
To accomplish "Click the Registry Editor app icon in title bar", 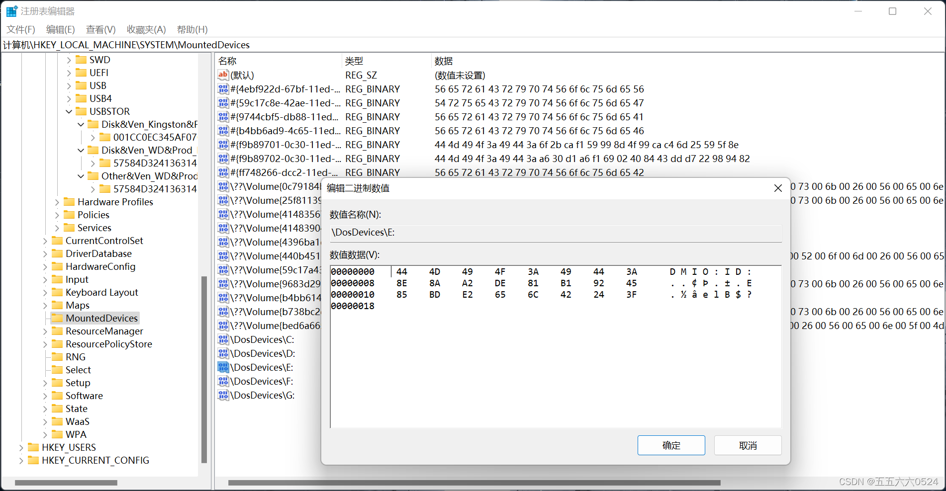I will click(x=12, y=11).
